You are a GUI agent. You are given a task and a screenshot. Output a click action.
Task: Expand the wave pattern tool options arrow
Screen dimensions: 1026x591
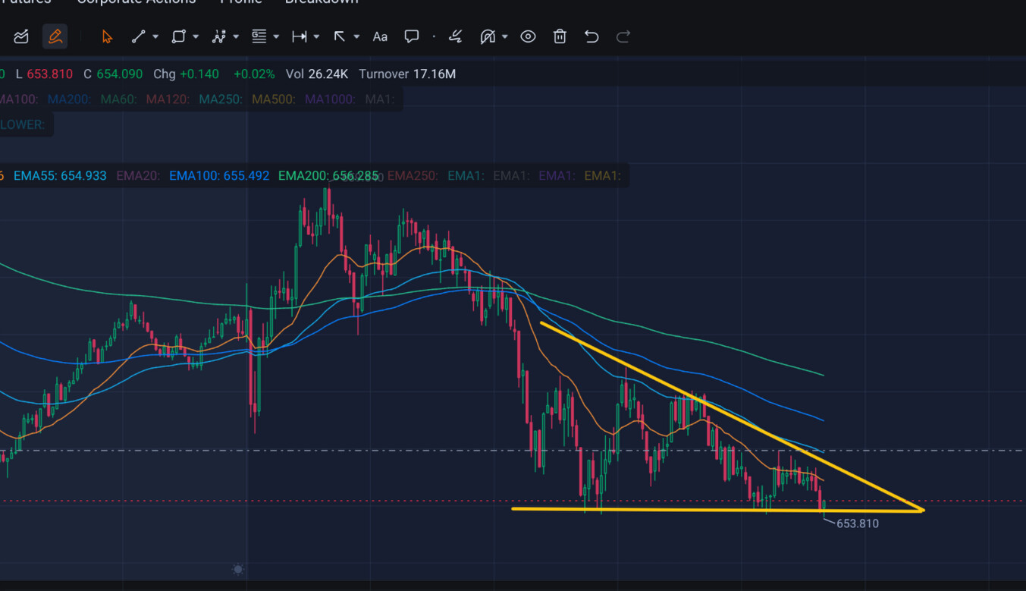pos(236,36)
